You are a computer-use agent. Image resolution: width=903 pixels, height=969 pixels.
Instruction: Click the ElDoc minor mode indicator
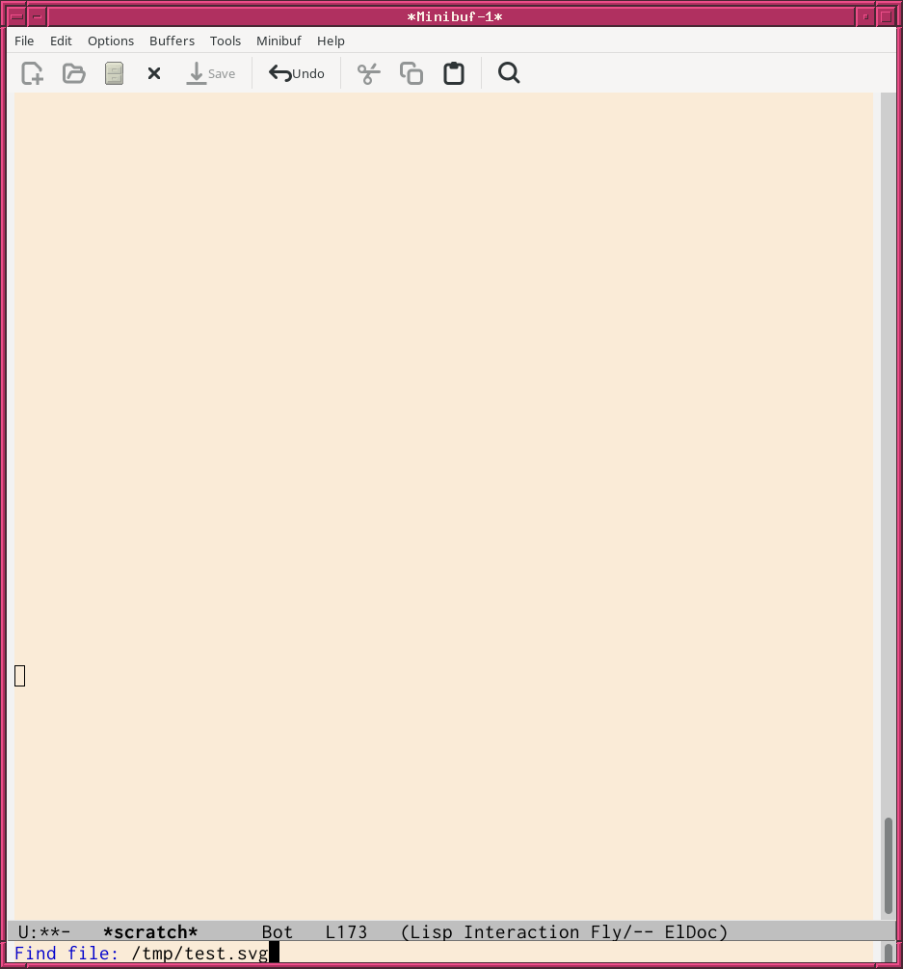[x=691, y=932]
